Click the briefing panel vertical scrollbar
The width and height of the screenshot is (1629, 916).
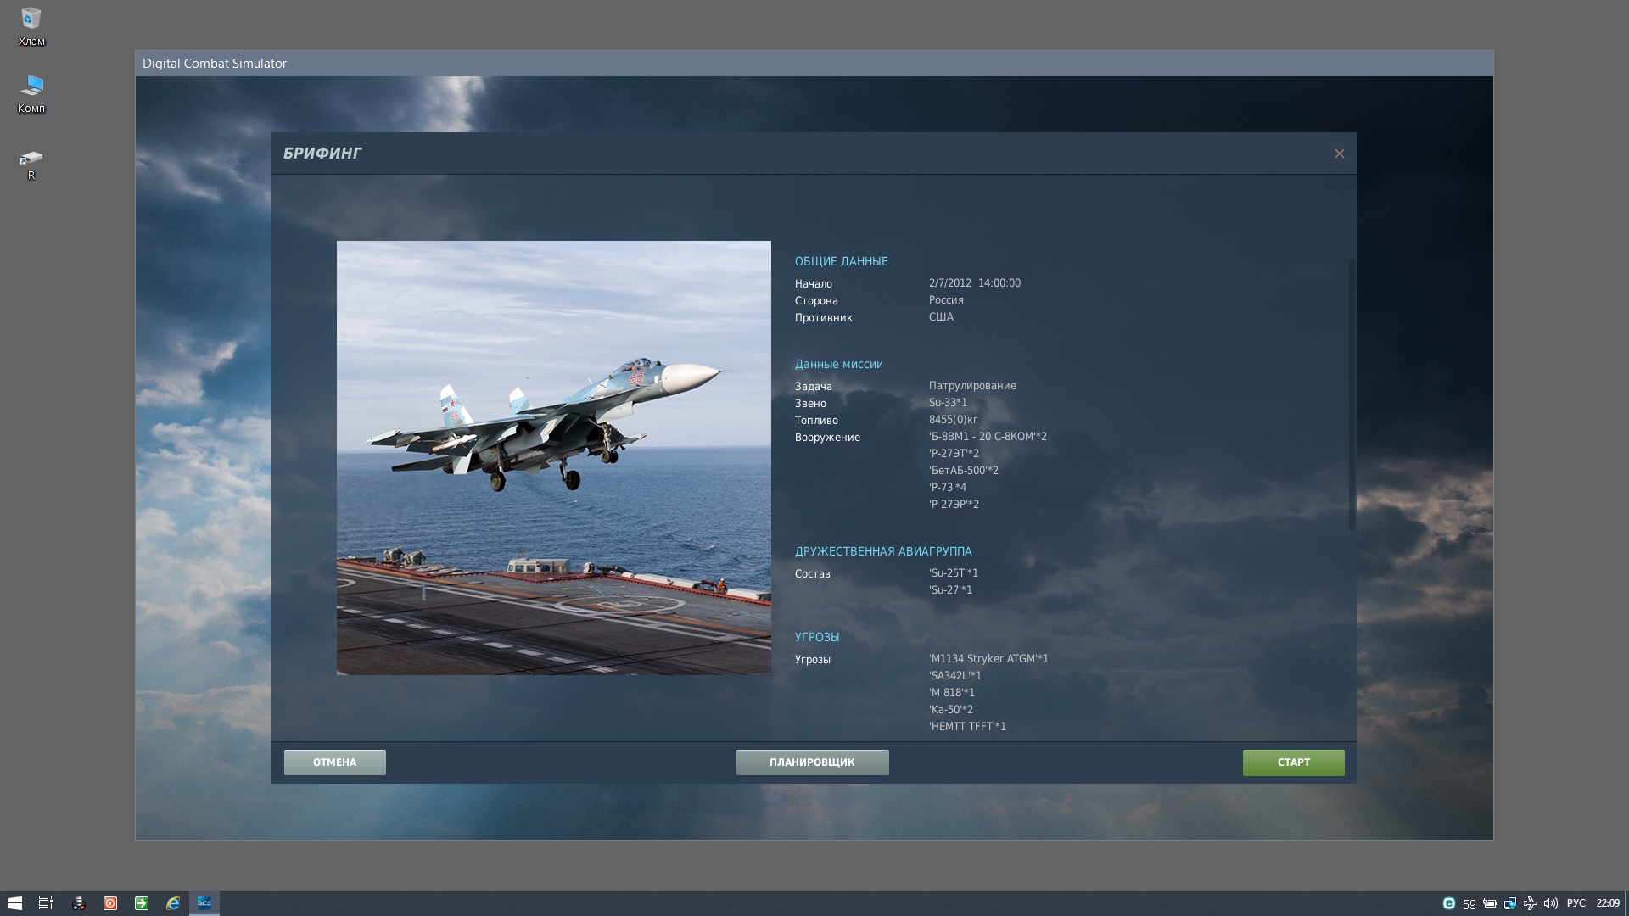(x=1352, y=394)
